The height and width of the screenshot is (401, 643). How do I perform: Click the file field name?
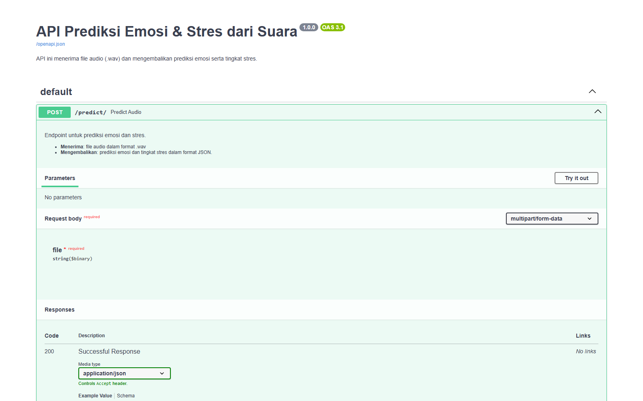[x=57, y=250]
